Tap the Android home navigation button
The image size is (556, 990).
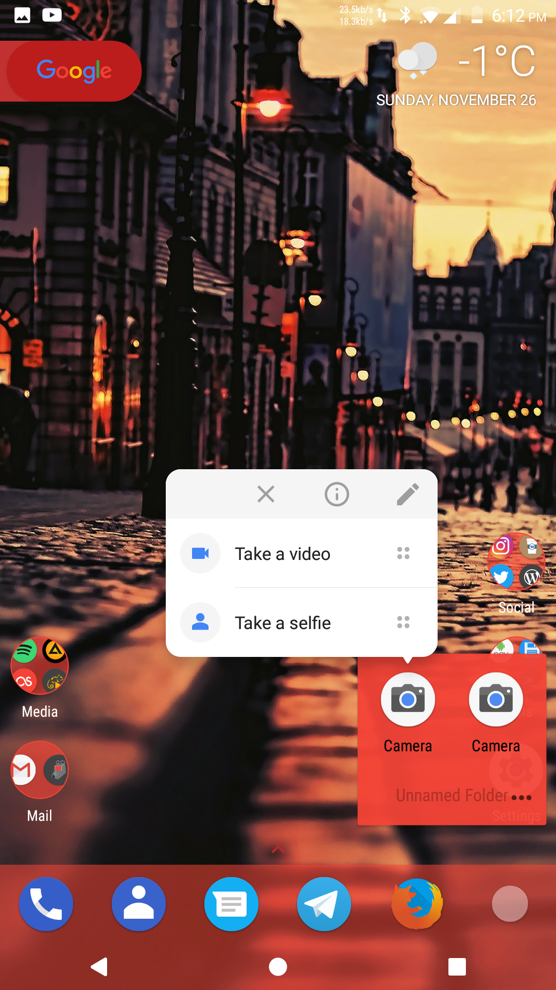278,967
